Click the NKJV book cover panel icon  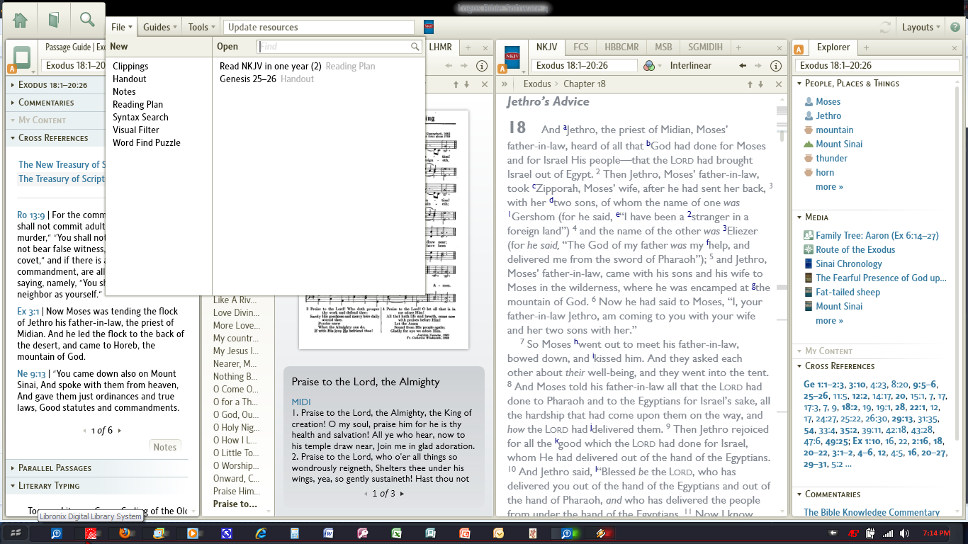pyautogui.click(x=512, y=57)
